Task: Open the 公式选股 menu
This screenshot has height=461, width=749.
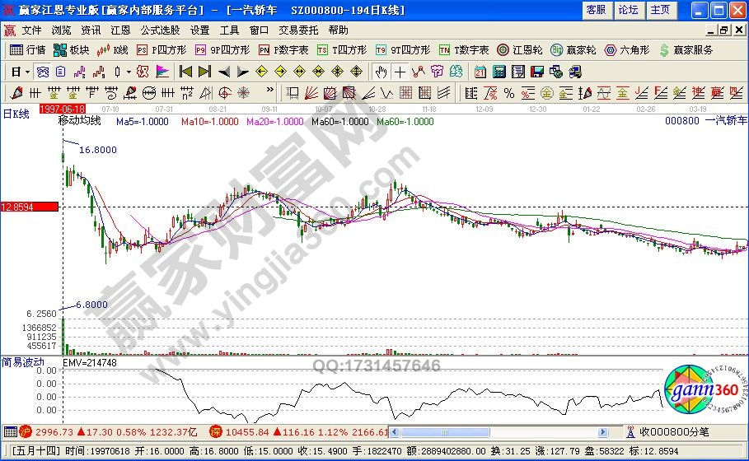Action: pyautogui.click(x=159, y=30)
